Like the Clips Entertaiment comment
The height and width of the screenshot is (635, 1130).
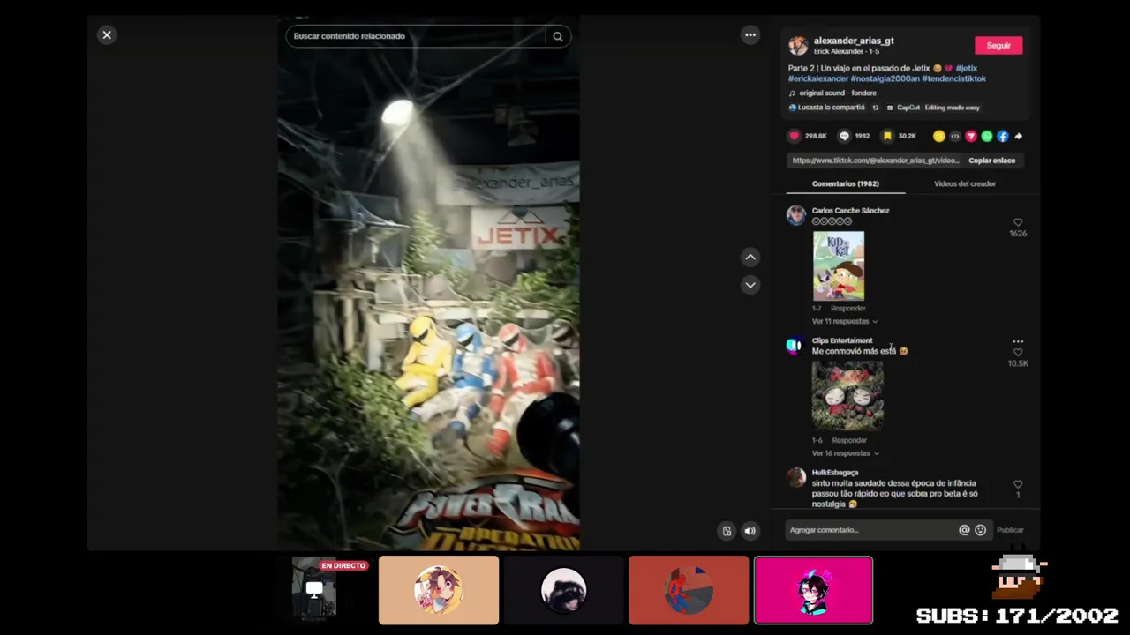click(x=1018, y=353)
